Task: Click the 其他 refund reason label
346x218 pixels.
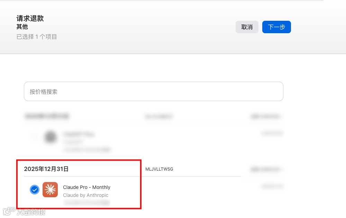Action: 22,27
